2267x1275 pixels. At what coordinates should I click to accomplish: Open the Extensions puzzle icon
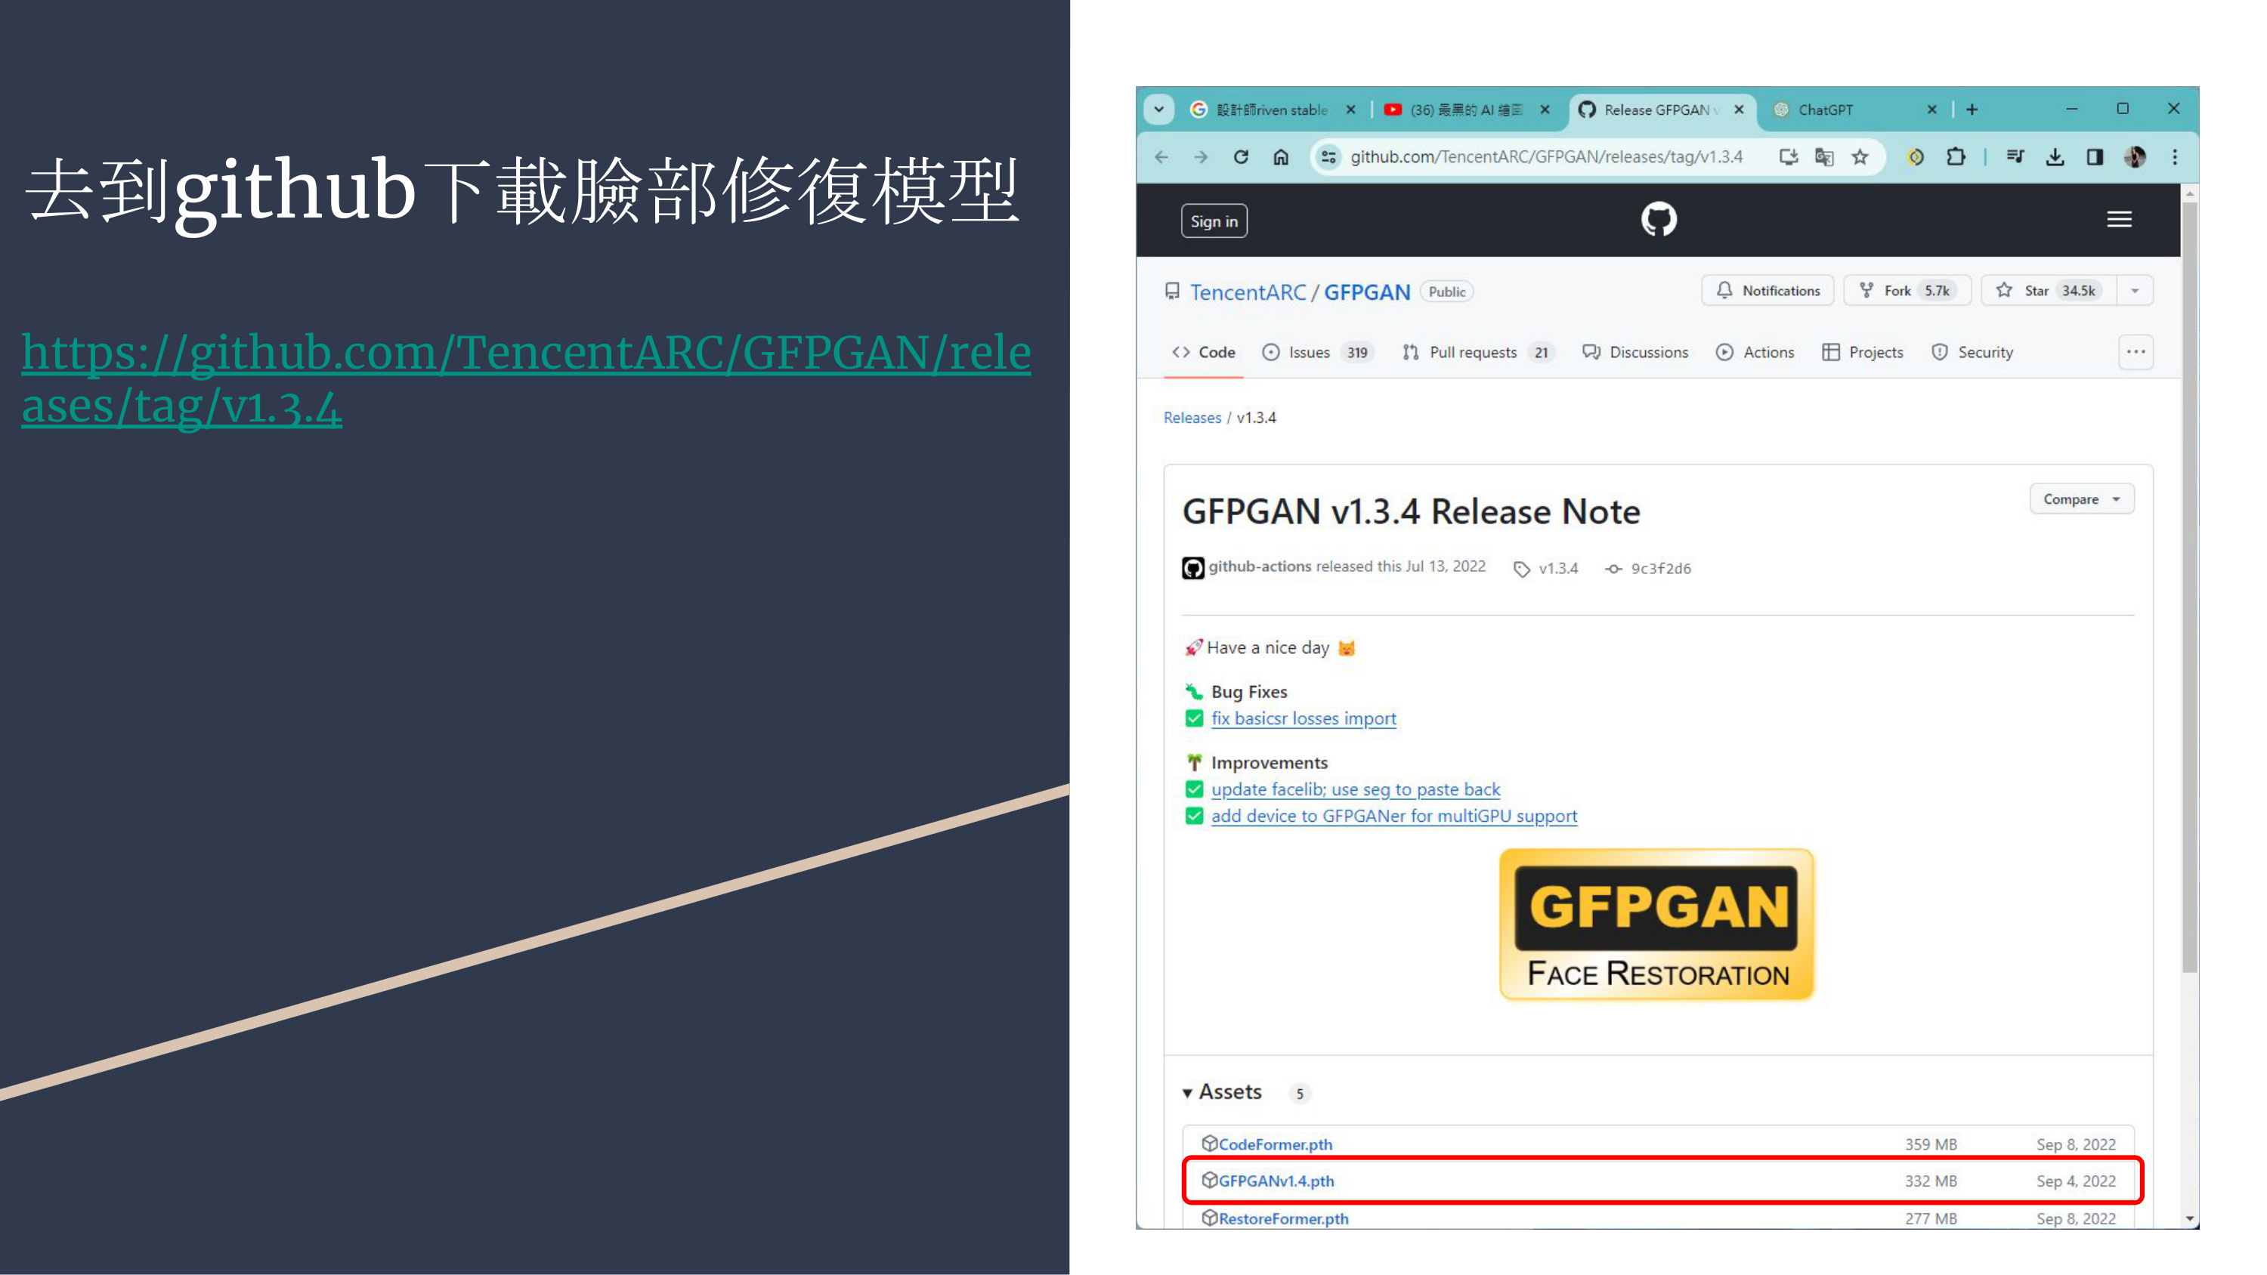click(x=1956, y=156)
